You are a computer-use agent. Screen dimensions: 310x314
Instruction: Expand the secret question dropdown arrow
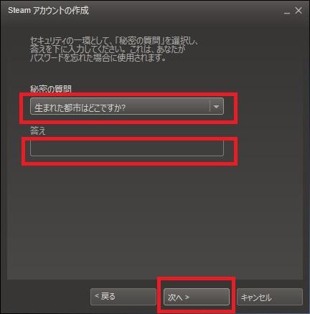(217, 107)
